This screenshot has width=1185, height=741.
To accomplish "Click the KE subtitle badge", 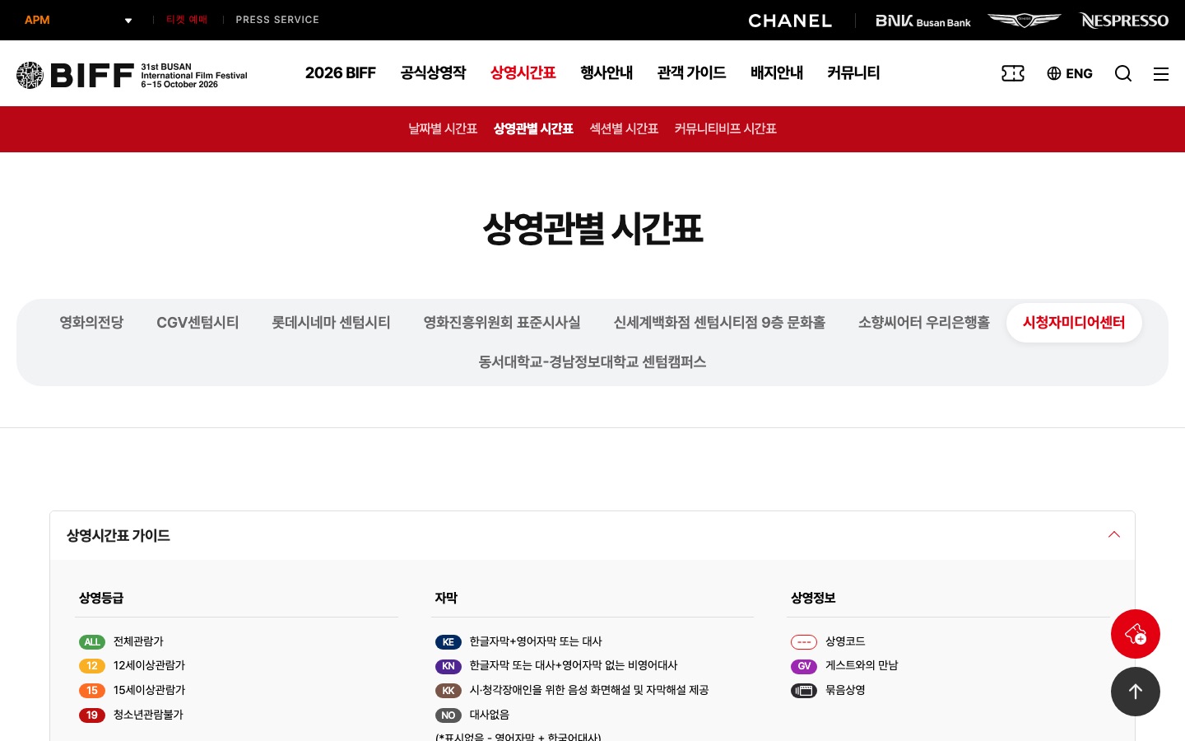I will tap(448, 642).
